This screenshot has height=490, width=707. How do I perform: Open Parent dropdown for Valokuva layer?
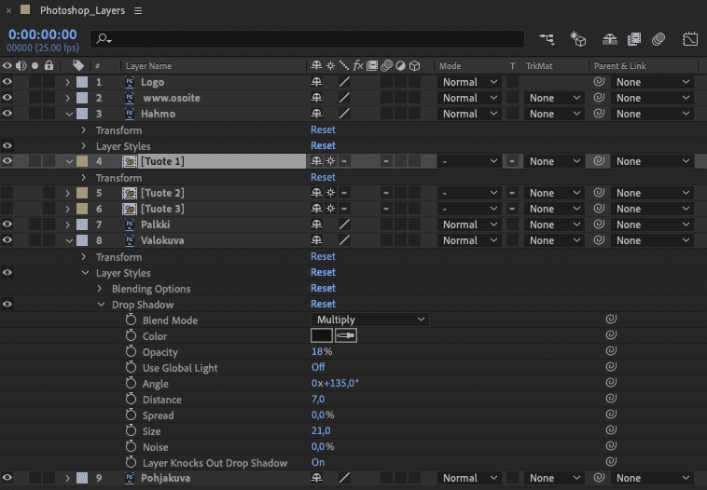click(x=652, y=240)
